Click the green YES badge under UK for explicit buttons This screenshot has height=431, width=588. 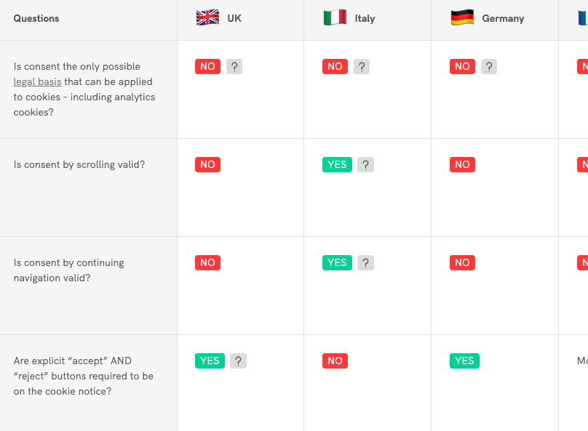coord(210,360)
